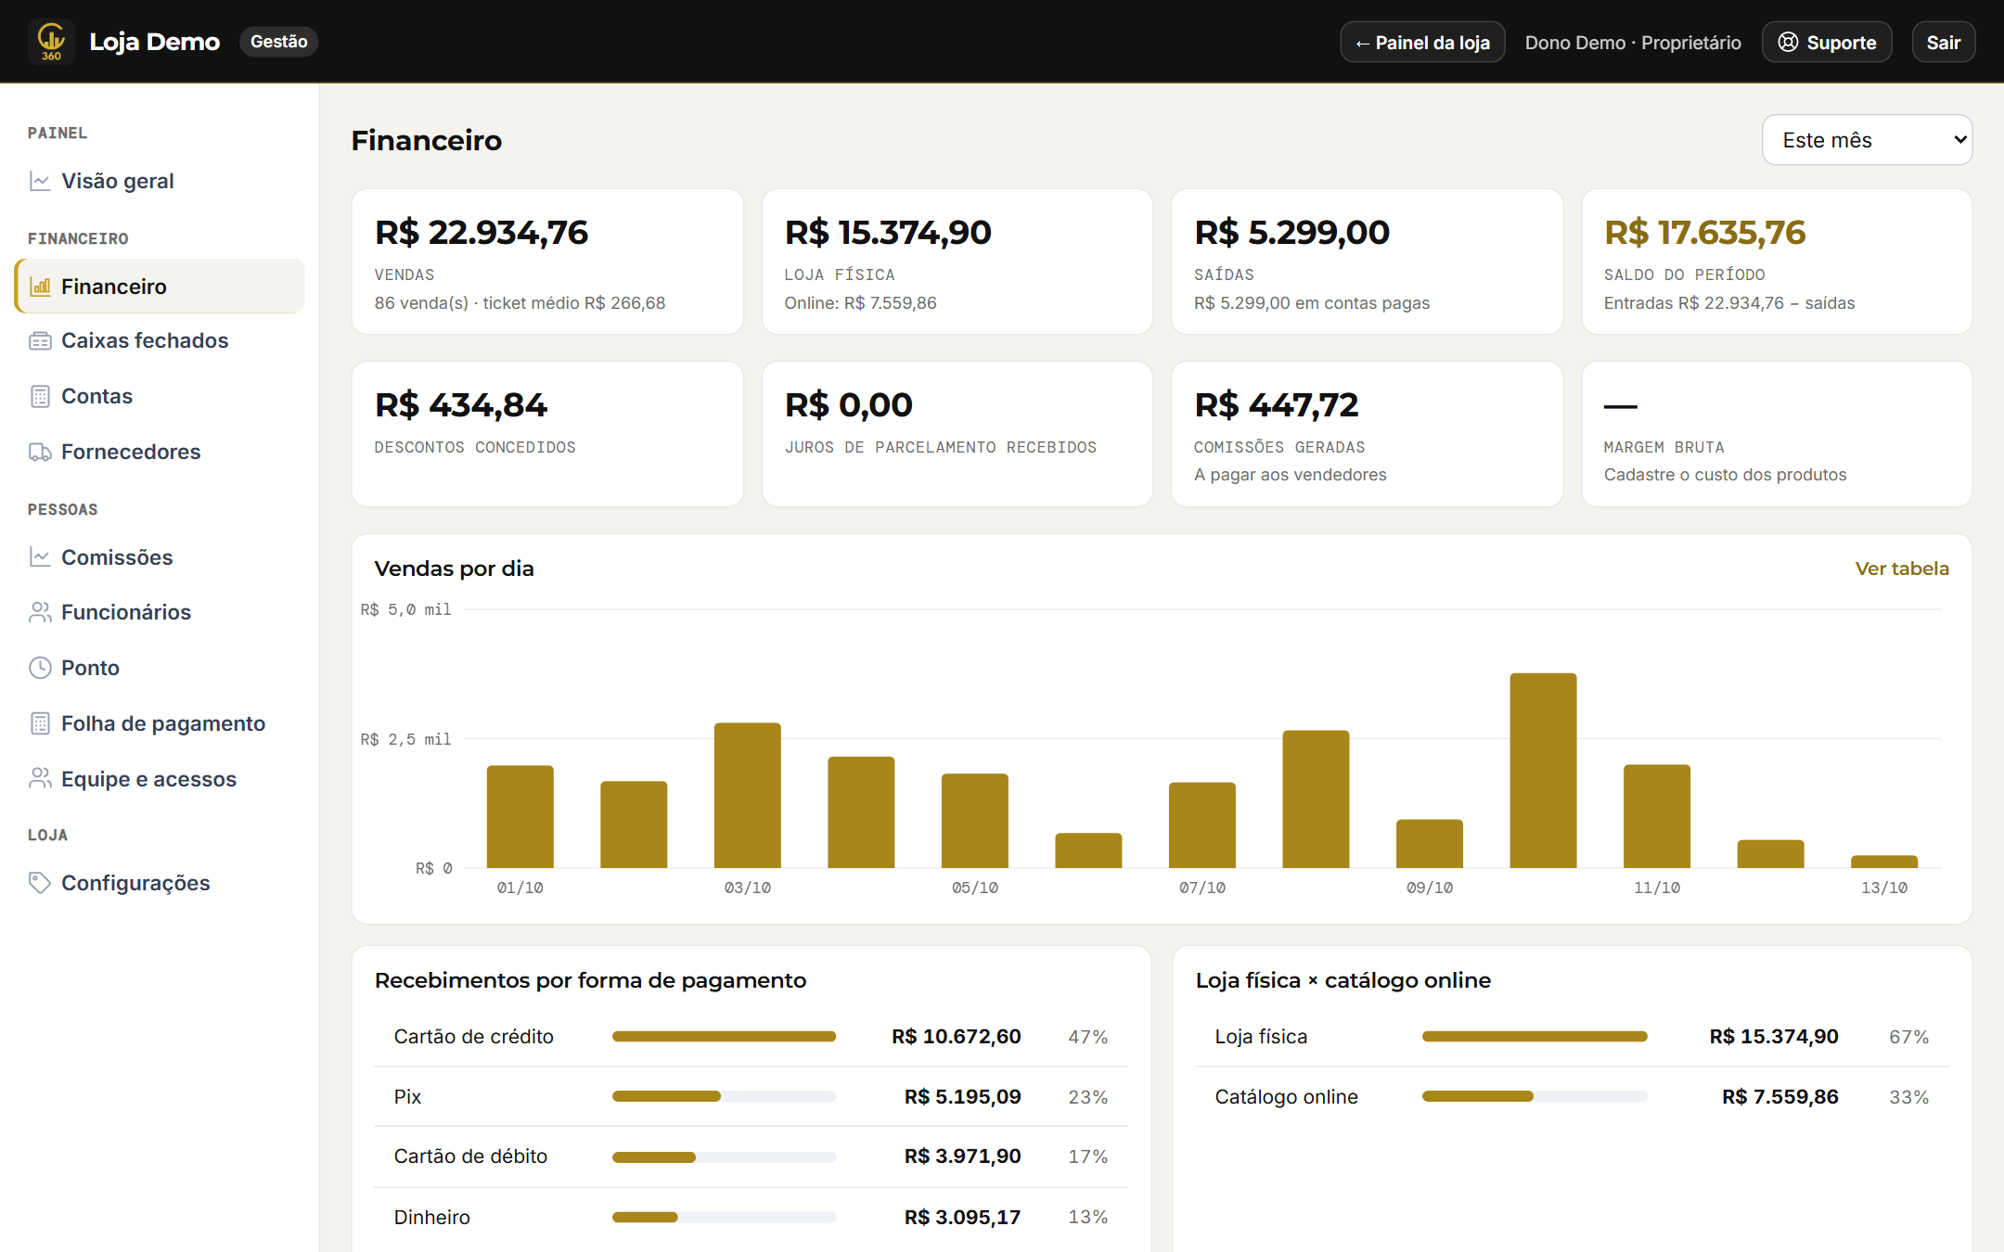
Task: Click the Sair button
Action: (1943, 43)
